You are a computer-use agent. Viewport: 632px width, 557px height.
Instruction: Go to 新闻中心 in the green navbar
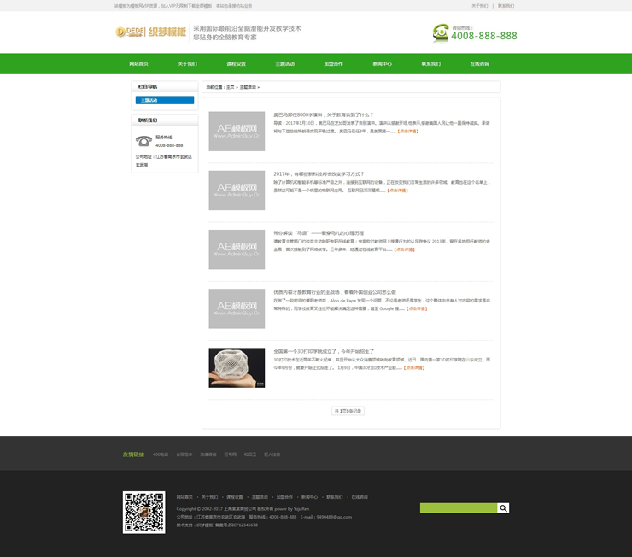point(382,64)
